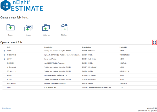Switch recent jobs to tile view

click(154, 42)
